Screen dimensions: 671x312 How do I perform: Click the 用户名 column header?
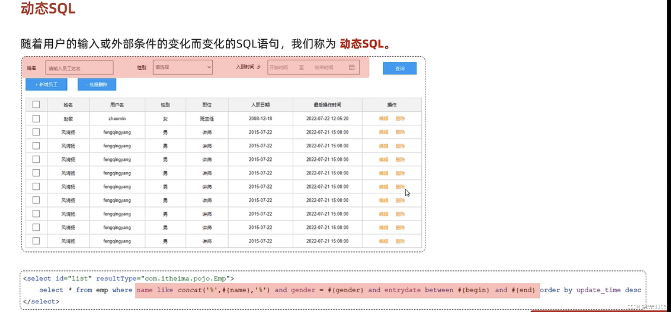click(x=117, y=105)
